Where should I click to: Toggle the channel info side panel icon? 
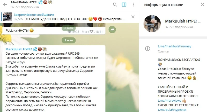click(x=124, y=5)
